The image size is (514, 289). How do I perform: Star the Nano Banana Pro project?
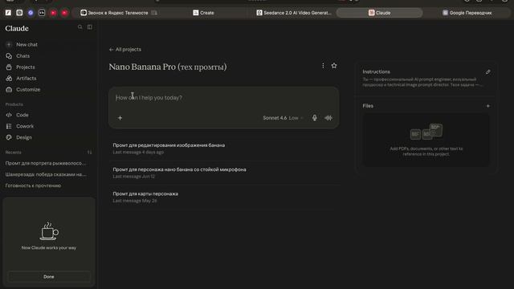334,66
